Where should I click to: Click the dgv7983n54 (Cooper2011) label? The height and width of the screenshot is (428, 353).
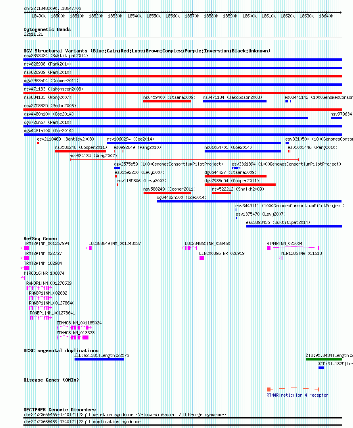click(x=51, y=81)
